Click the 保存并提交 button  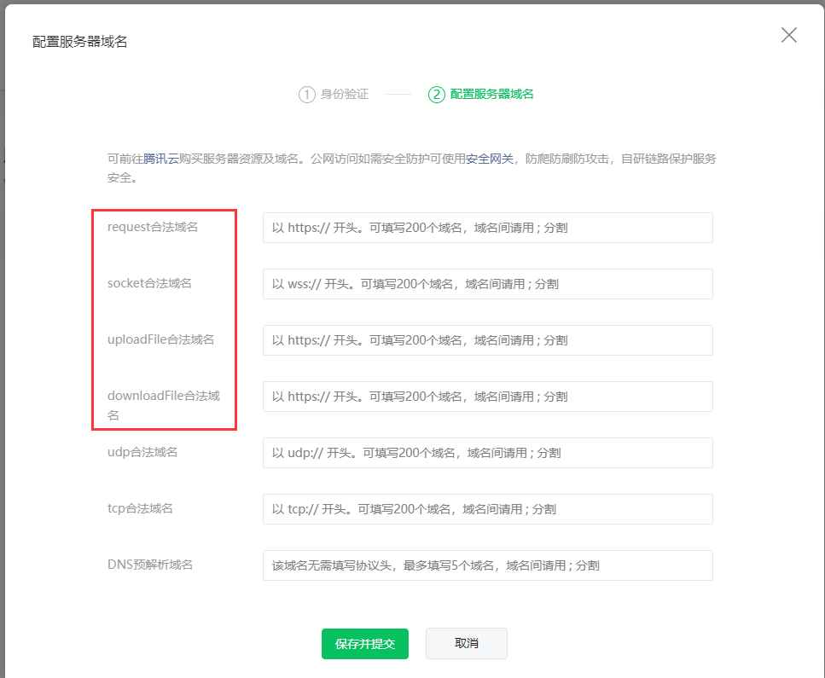365,644
